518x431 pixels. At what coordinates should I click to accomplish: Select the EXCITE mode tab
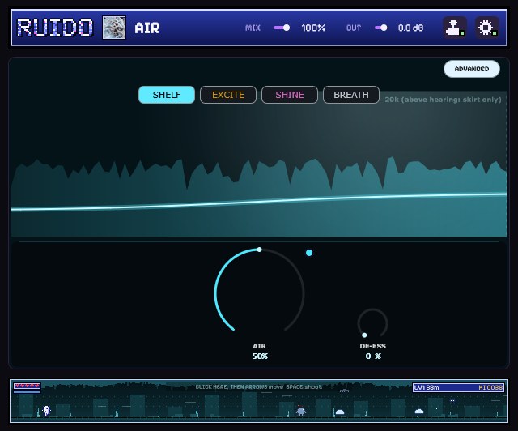(228, 95)
